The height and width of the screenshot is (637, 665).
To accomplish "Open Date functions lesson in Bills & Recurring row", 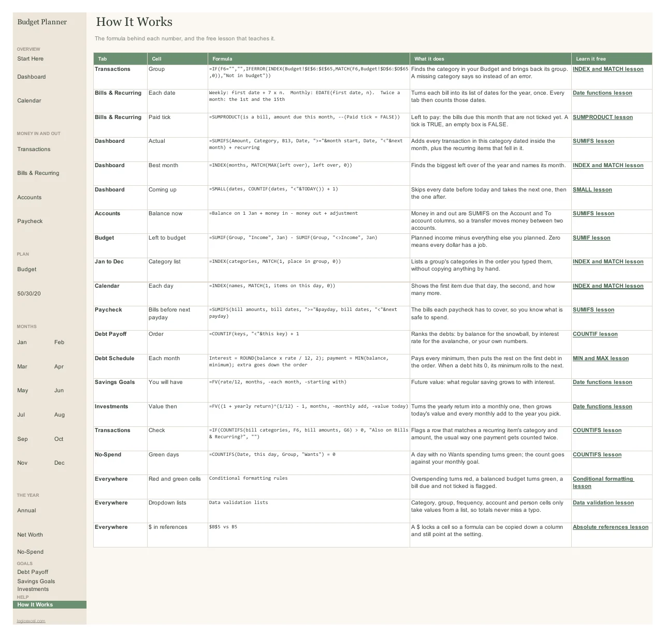I will coord(602,93).
